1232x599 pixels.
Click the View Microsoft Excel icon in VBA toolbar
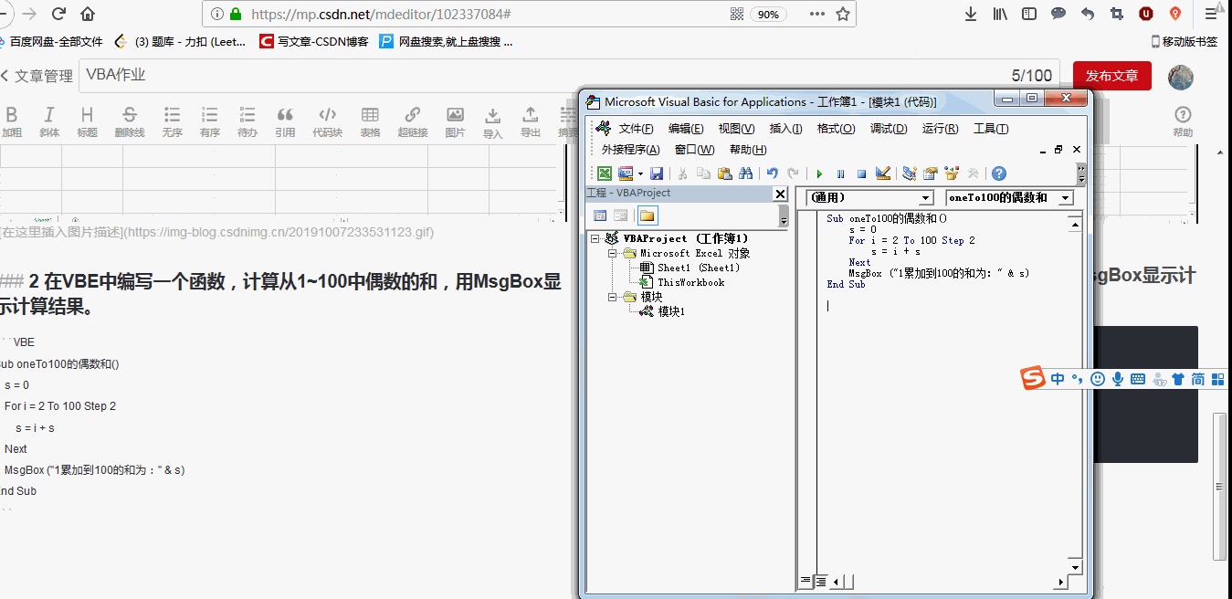point(605,173)
